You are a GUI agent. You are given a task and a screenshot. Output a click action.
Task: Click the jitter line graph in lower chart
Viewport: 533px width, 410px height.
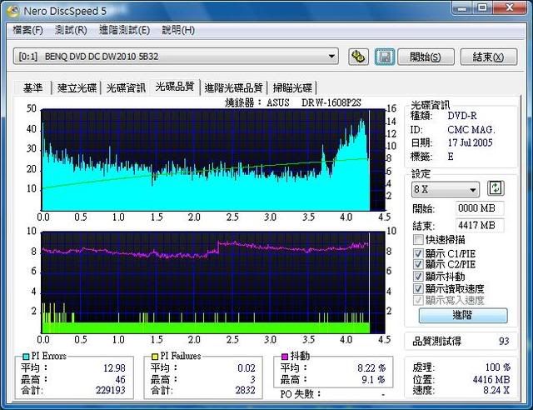point(204,250)
